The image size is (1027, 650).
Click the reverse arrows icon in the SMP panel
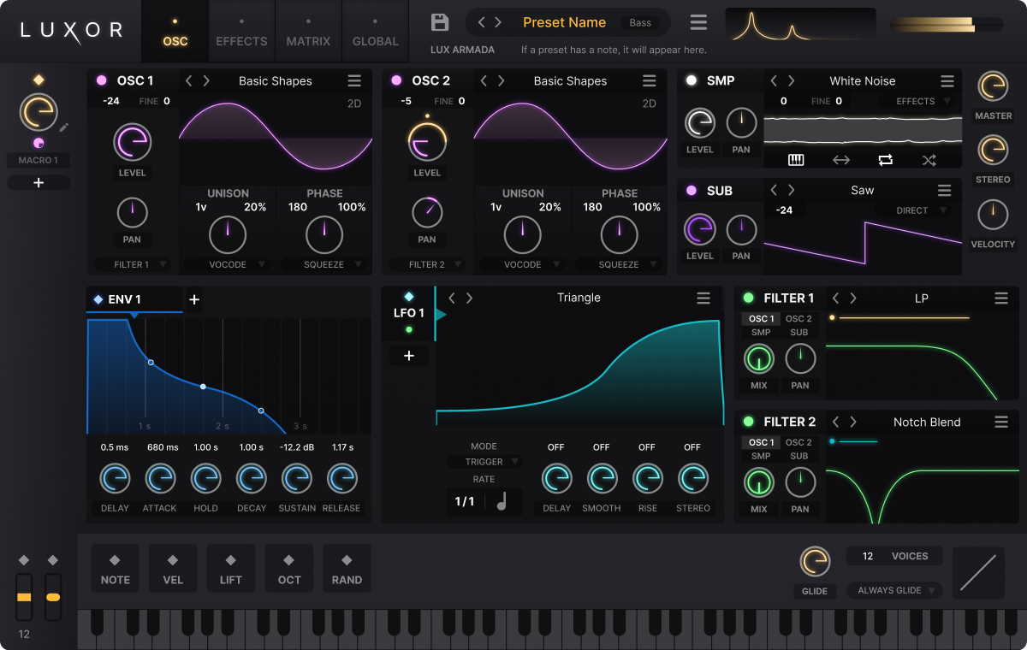840,159
